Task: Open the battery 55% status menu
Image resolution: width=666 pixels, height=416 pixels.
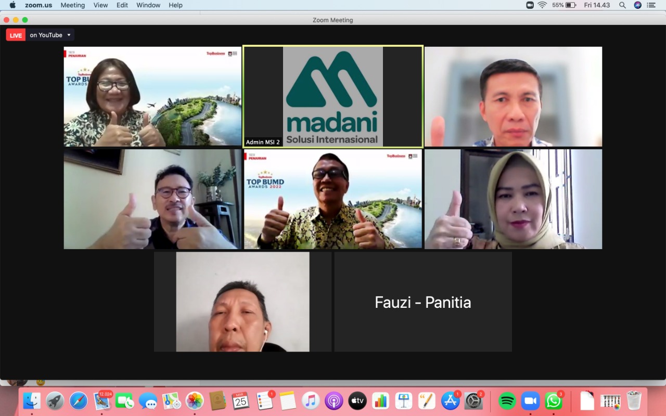Action: tap(564, 5)
